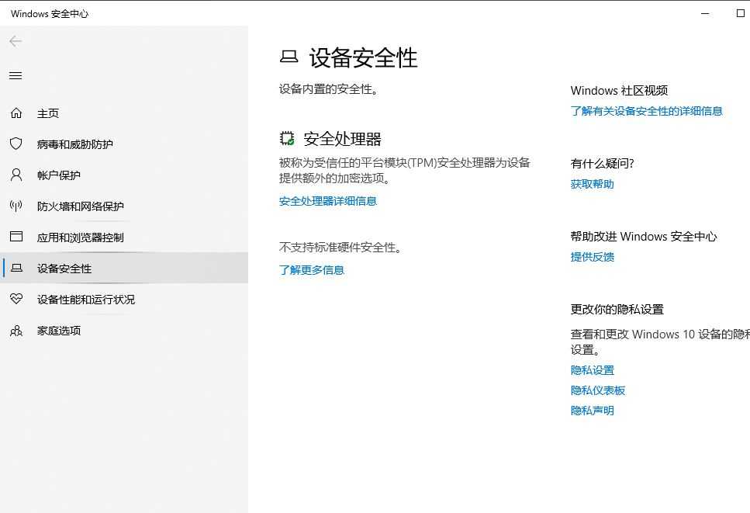Open 隐私仪表板 link
Image resolution: width=750 pixels, height=513 pixels.
point(597,390)
